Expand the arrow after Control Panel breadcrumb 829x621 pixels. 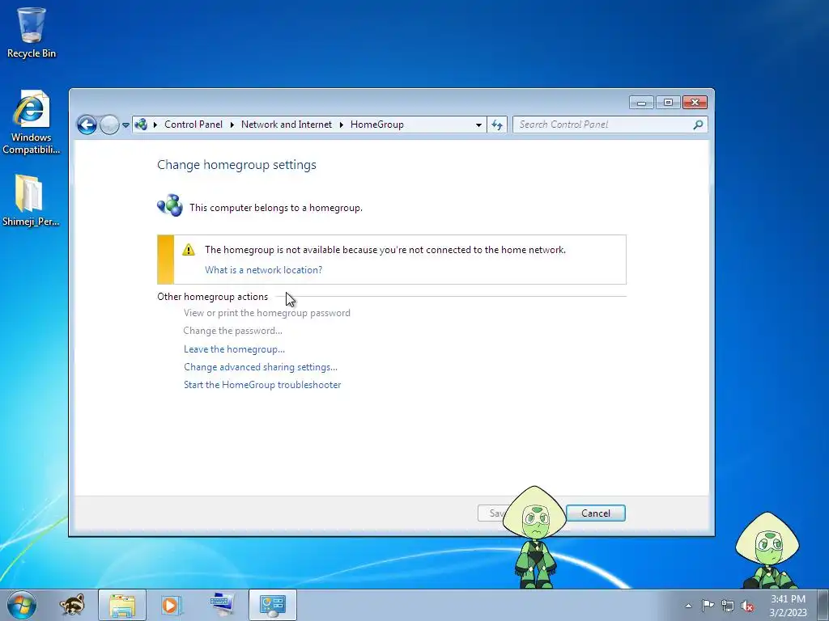click(x=232, y=125)
